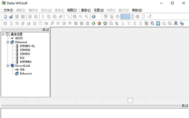Toggle the RS232 checkmark item

point(12,38)
